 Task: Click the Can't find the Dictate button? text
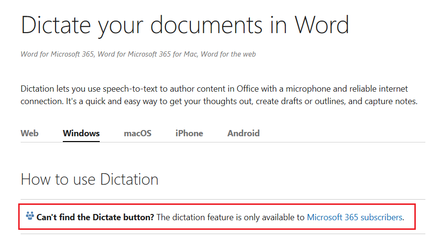pos(95,217)
